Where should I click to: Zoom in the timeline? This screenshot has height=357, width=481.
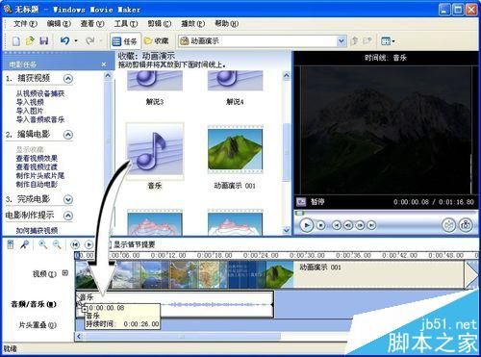coord(42,244)
